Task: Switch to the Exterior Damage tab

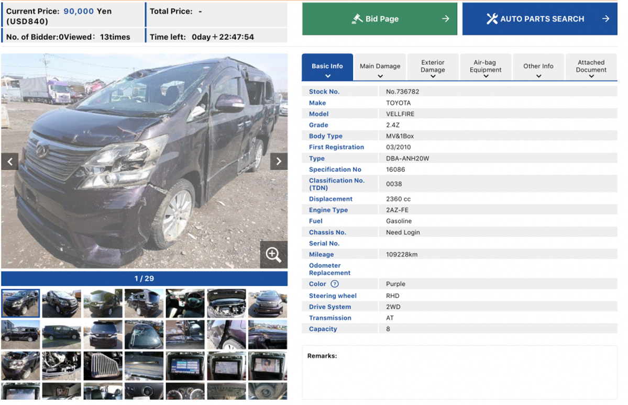Action: click(x=433, y=66)
